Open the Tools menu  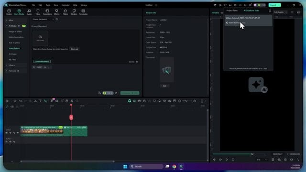48,5
